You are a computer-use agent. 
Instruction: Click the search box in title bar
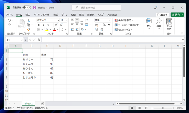[x=96, y=8]
